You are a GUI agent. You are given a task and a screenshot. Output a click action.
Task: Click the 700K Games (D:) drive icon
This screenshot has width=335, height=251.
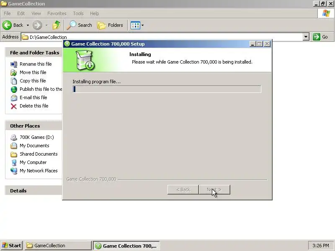(14, 138)
